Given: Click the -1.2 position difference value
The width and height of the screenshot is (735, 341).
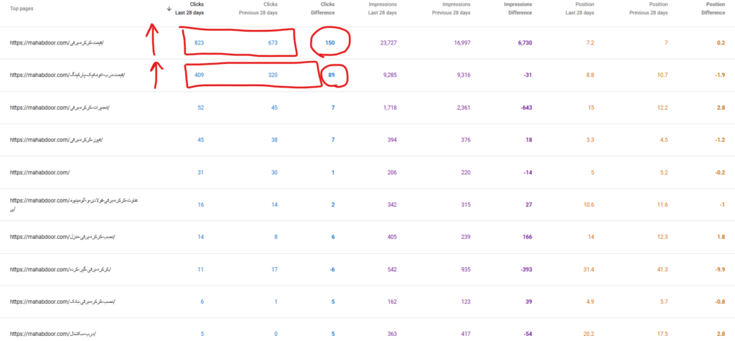Looking at the screenshot, I should 719,140.
